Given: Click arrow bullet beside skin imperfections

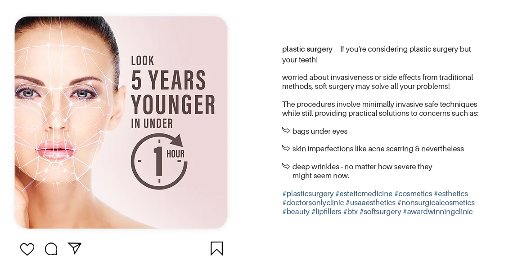Looking at the screenshot, I should tap(286, 149).
